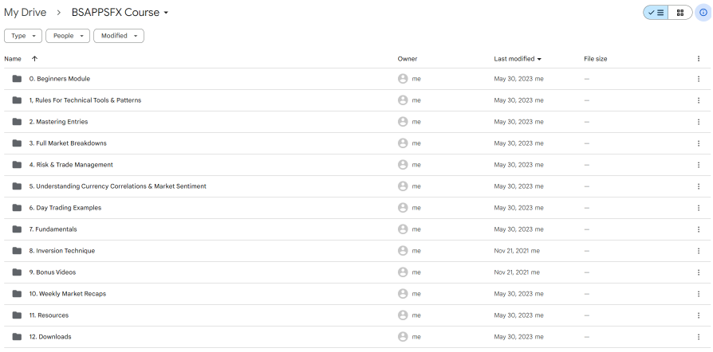Click the 3. Full Market Breakdowns folder icon
The height and width of the screenshot is (352, 713).
[17, 143]
